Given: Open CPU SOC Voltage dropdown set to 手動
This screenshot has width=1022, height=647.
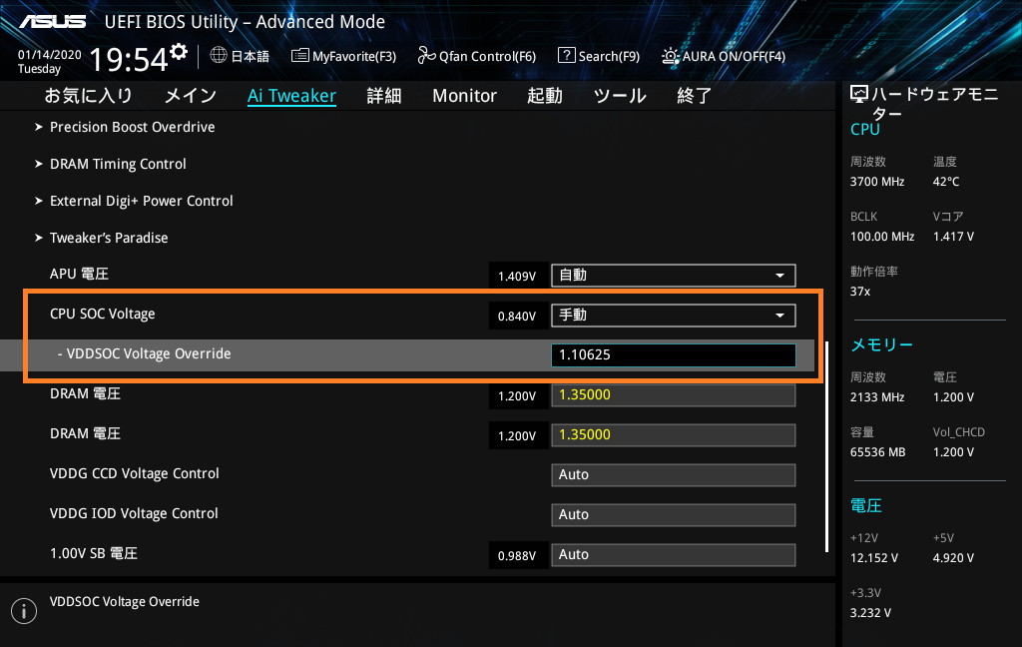Looking at the screenshot, I should 674,316.
